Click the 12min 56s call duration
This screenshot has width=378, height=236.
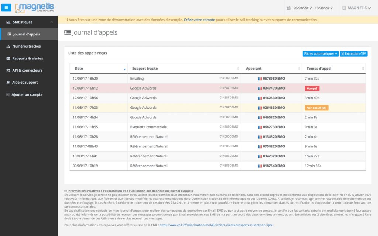tap(313, 166)
